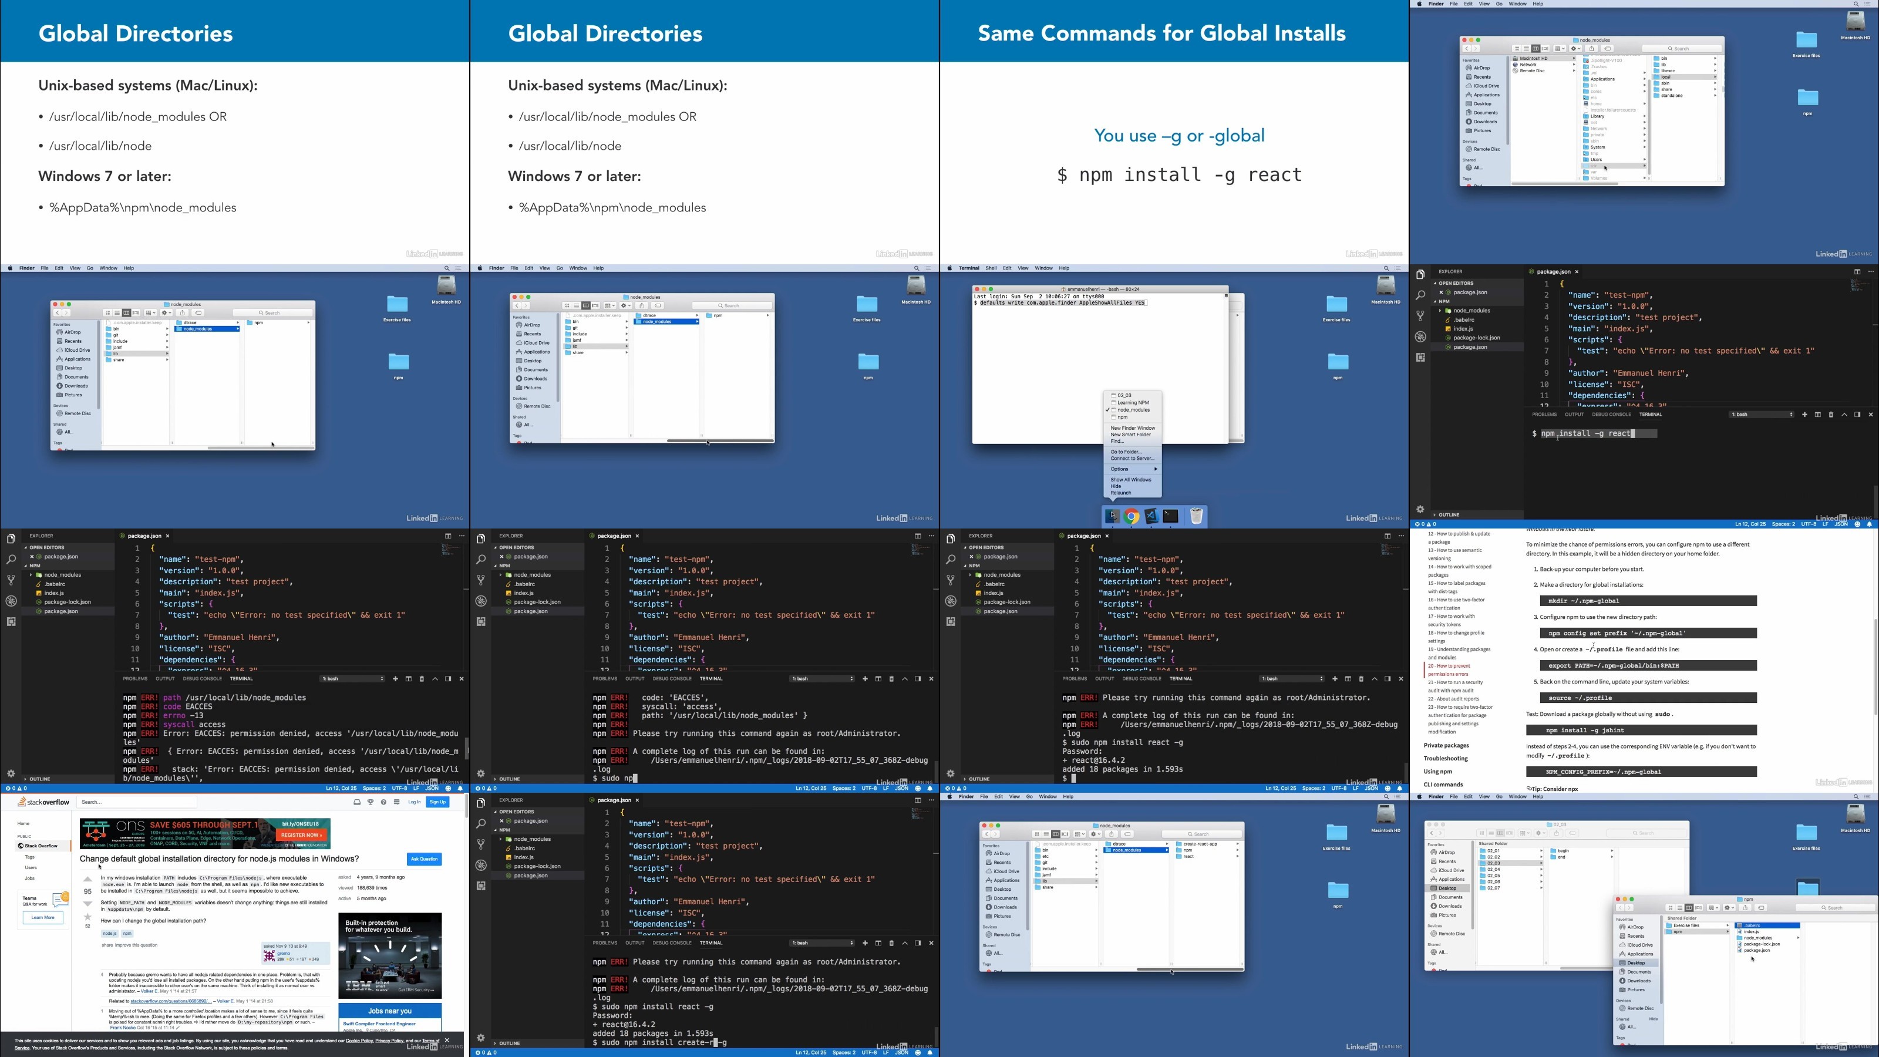Open Action gear dropdown in npm Finder window
Viewport: 1879px width, 1057px height.
click(x=1729, y=907)
